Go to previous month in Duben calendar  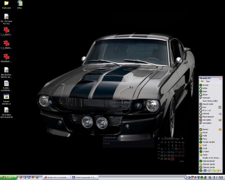coord(158,138)
